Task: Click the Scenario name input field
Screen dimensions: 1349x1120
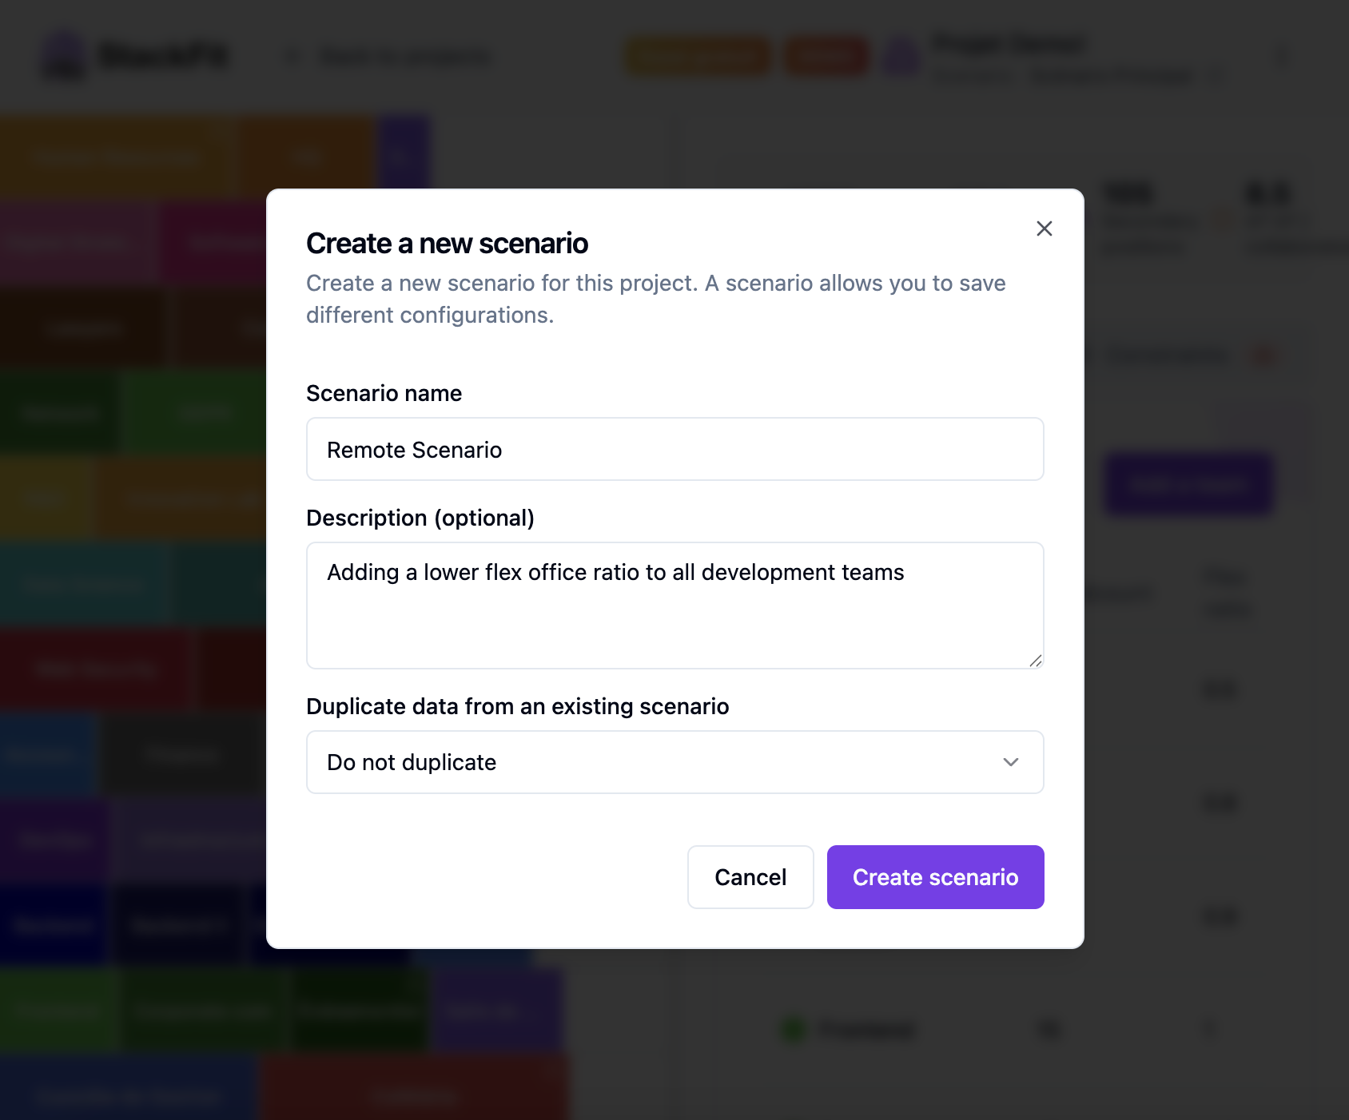Action: pos(674,450)
